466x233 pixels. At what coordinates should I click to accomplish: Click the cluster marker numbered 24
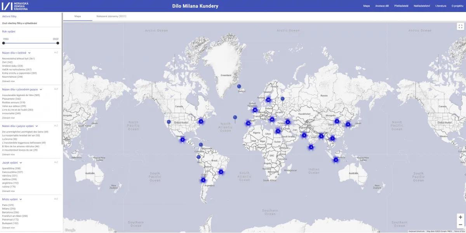click(268, 100)
